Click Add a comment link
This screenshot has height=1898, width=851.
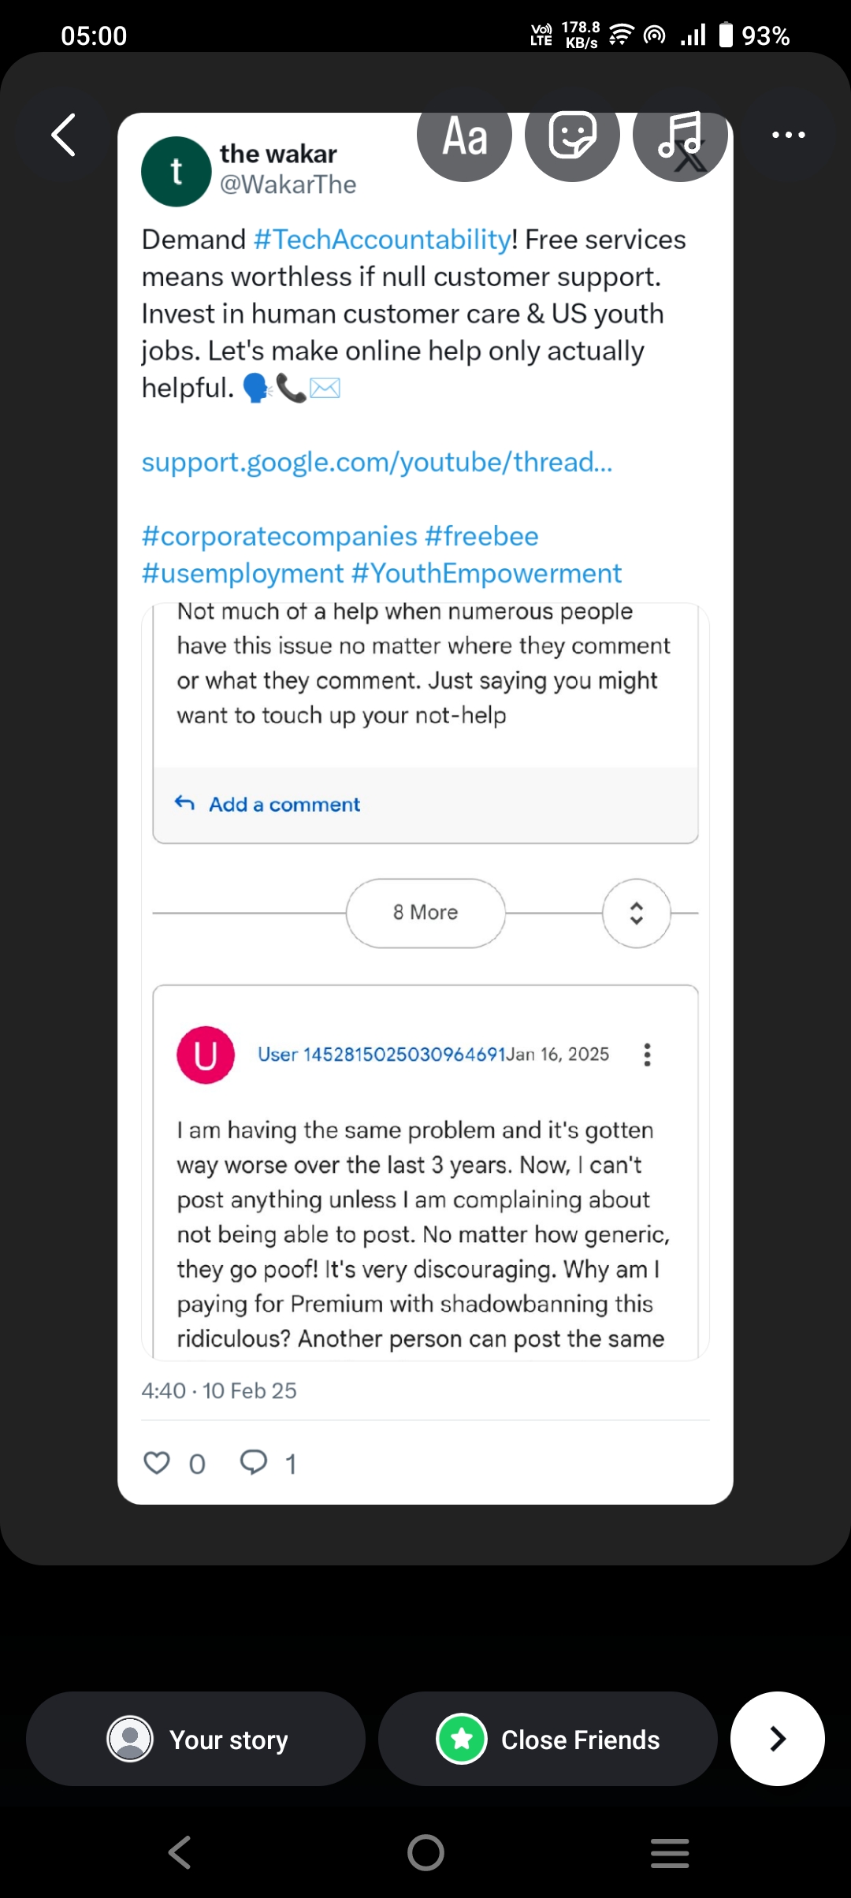[284, 804]
